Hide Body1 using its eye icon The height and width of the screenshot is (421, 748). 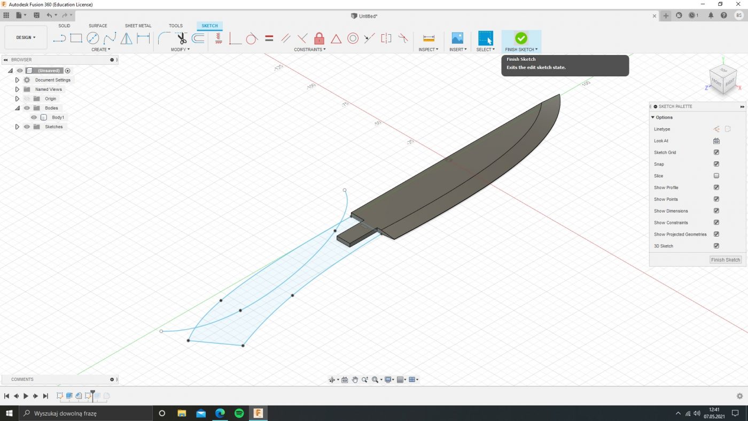(34, 118)
